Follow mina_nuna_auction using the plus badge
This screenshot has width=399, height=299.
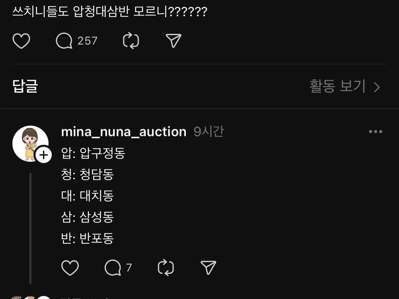[44, 155]
